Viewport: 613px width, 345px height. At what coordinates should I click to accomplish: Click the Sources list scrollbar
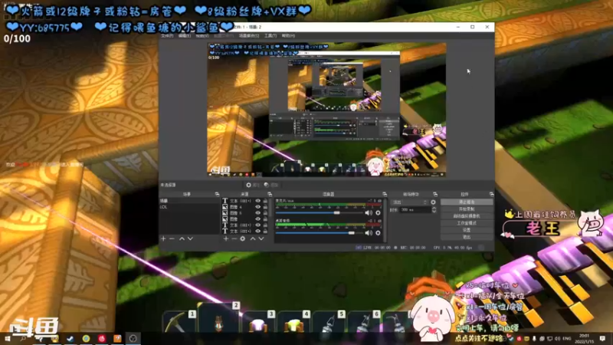tap(270, 208)
